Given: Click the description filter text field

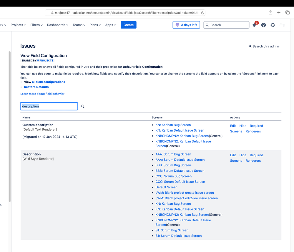Looking at the screenshot, I should [49, 106].
